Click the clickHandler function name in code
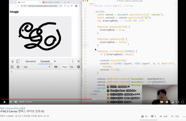Screen dimensions: 186x121 (x=117, y=51)
